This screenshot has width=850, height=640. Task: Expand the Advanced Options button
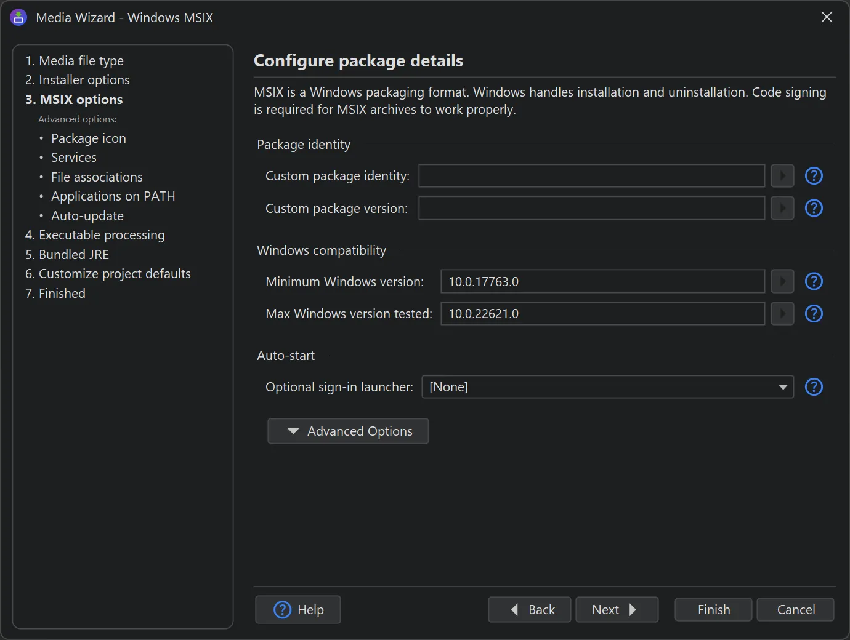348,431
